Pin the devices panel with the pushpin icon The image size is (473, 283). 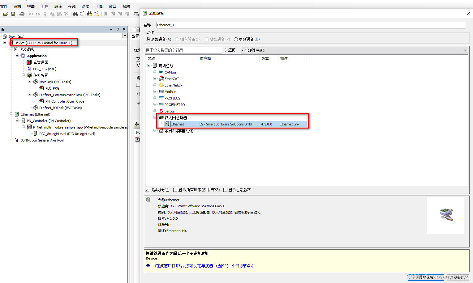[x=118, y=29]
